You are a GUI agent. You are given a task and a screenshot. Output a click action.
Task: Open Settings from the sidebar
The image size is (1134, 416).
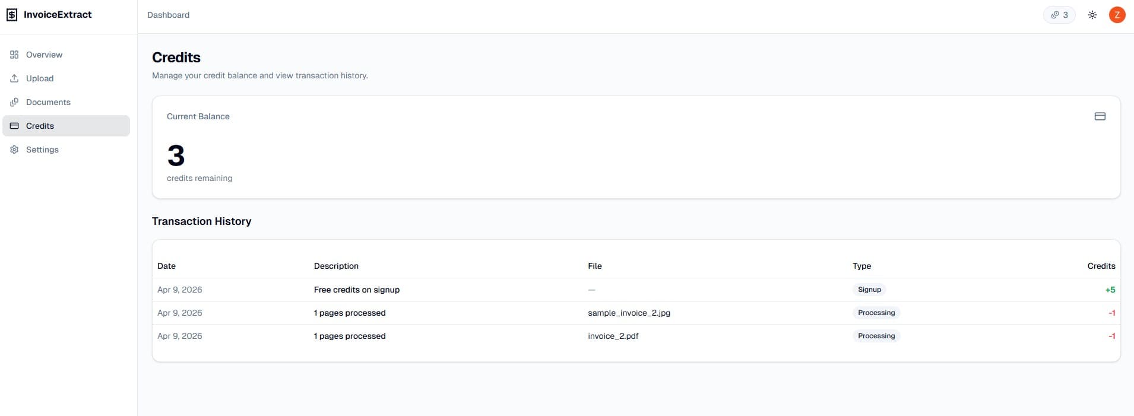pos(66,150)
